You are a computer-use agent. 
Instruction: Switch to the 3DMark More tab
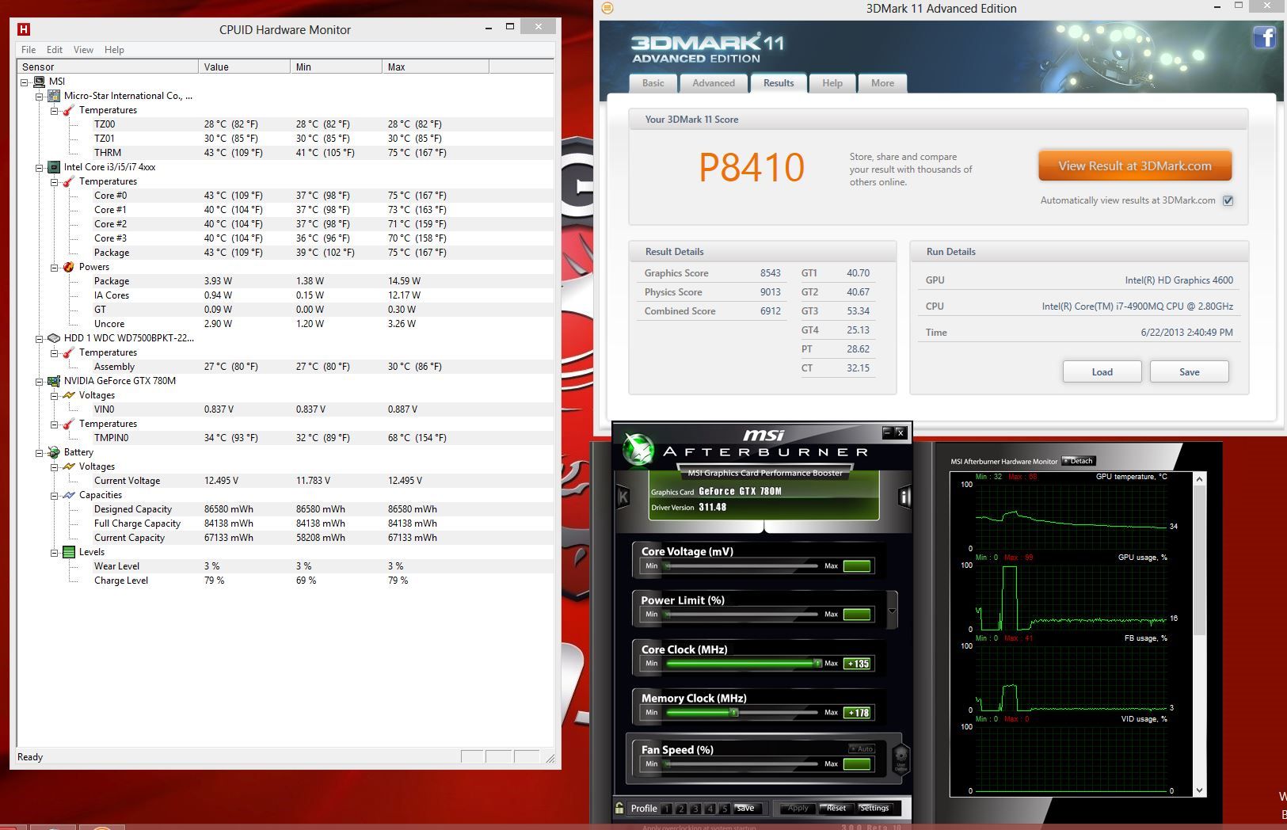pos(882,83)
